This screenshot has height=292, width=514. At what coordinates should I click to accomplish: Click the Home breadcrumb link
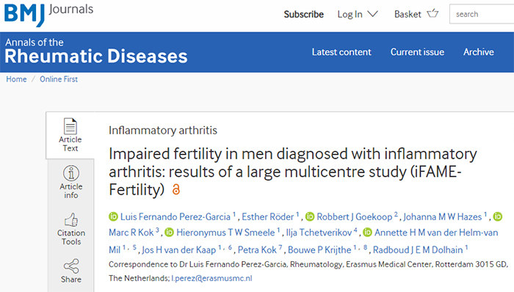(16, 79)
